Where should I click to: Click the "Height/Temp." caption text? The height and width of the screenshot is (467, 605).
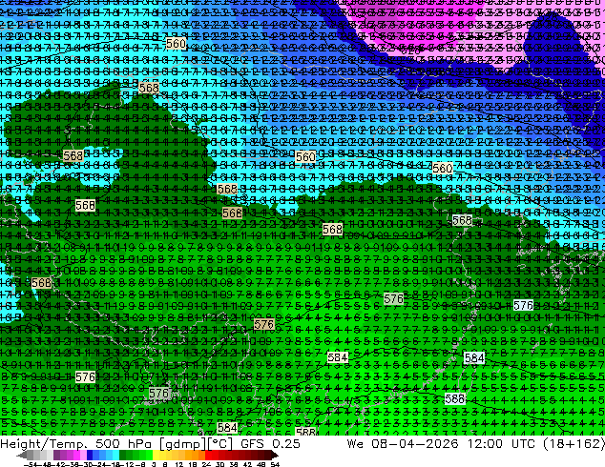coord(43,444)
